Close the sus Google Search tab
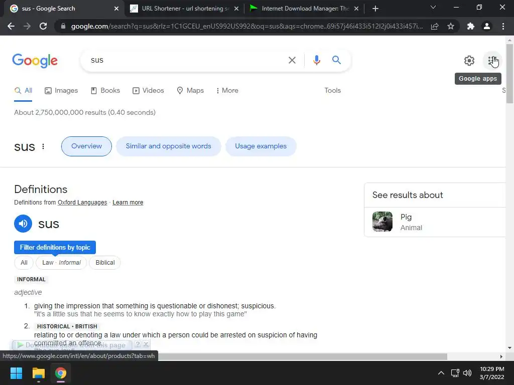This screenshot has height=385, width=514. pos(116,9)
